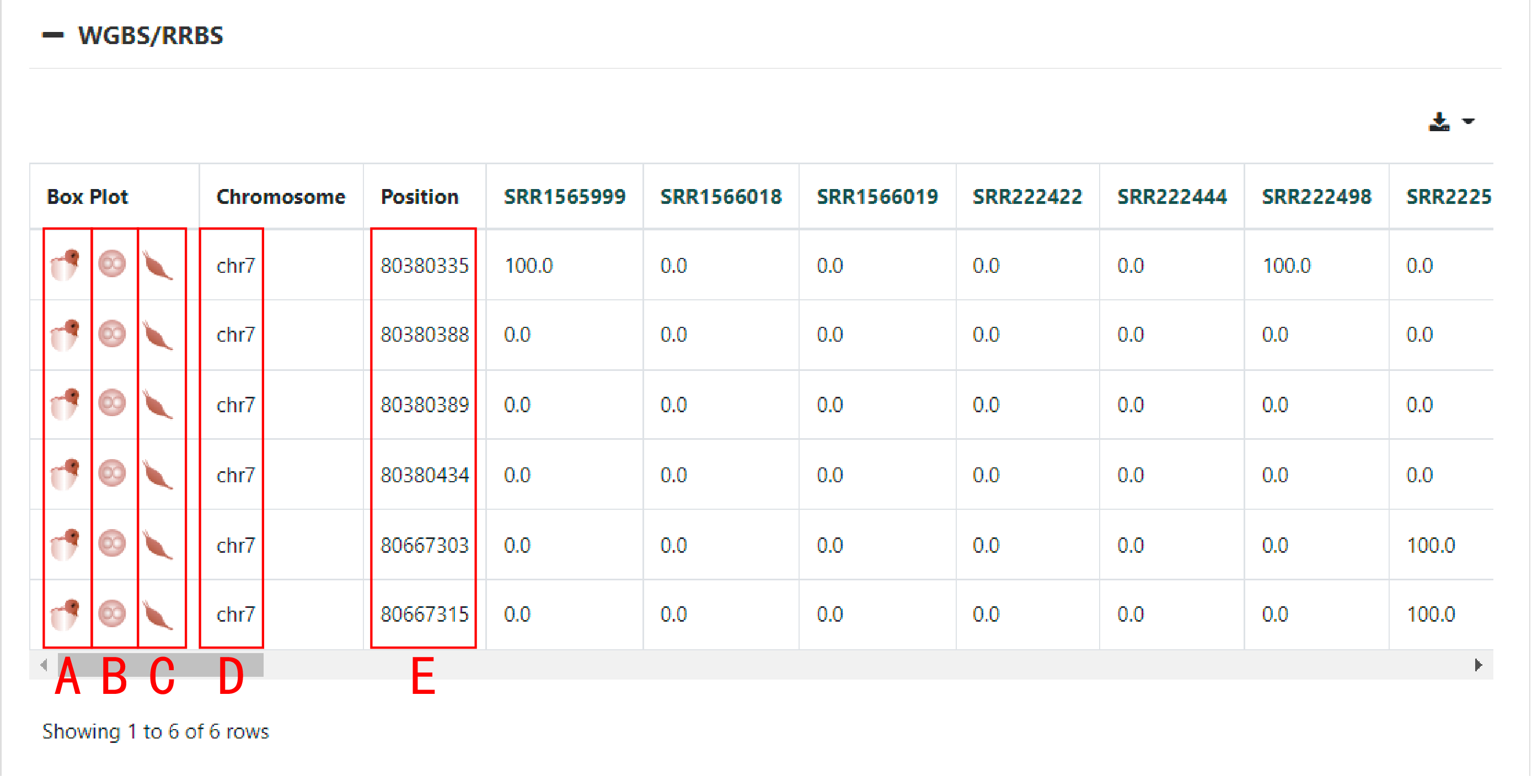Open tissue box plot for position 80380434

point(66,475)
